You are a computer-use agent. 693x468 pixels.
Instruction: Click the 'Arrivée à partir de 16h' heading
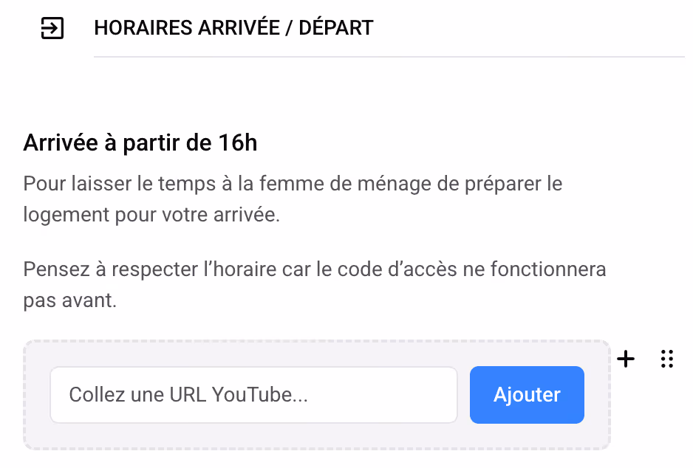click(140, 142)
